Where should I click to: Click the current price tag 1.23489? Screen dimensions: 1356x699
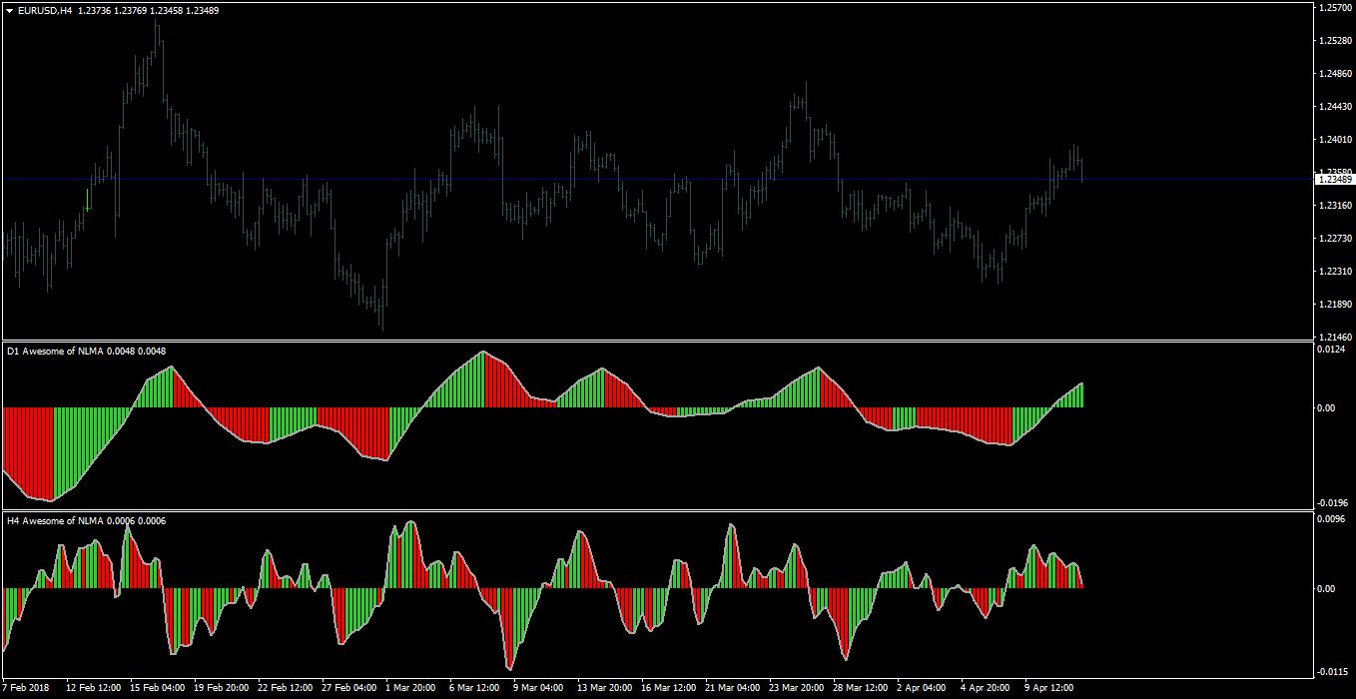[1335, 179]
